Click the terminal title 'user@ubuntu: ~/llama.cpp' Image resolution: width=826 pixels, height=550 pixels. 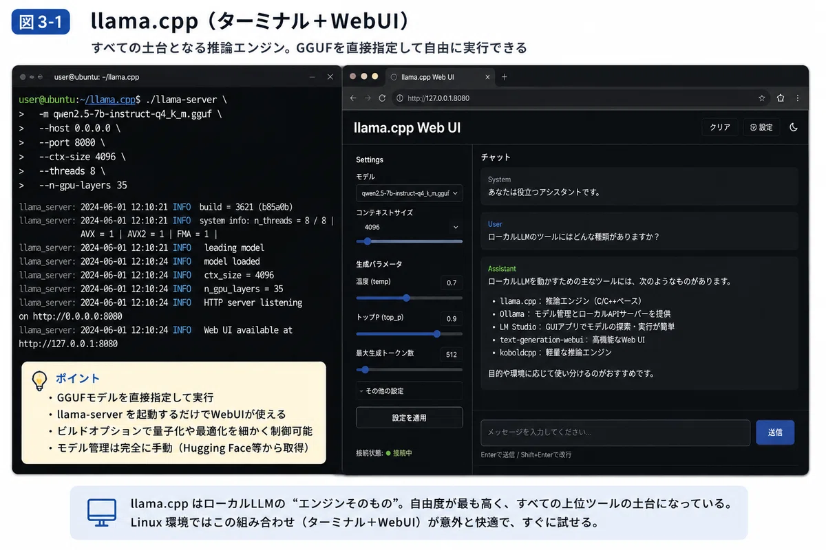96,77
